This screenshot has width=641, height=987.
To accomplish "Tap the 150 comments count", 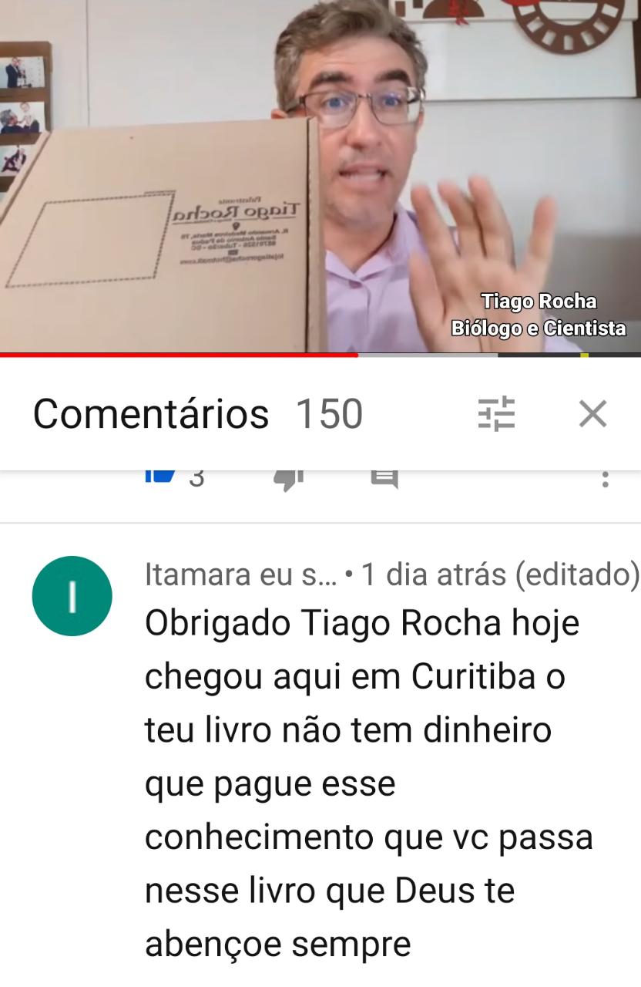I will 329,414.
